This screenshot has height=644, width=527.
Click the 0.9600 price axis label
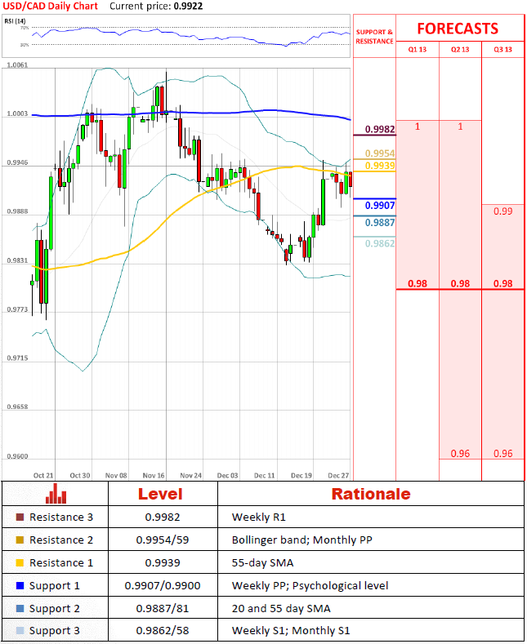17,456
